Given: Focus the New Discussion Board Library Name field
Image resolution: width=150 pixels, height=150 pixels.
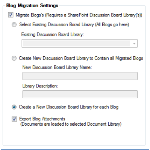Looking at the screenshot, I should 80,76.
